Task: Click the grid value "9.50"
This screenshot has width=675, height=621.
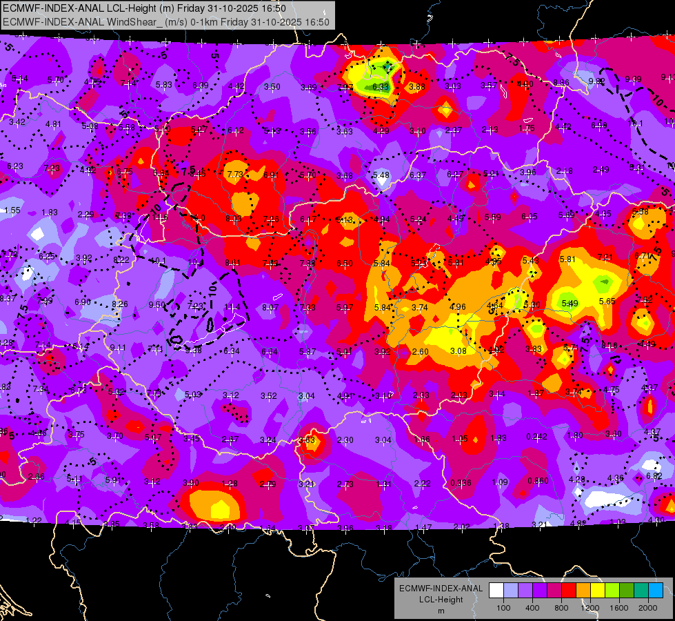Action: coord(157,305)
